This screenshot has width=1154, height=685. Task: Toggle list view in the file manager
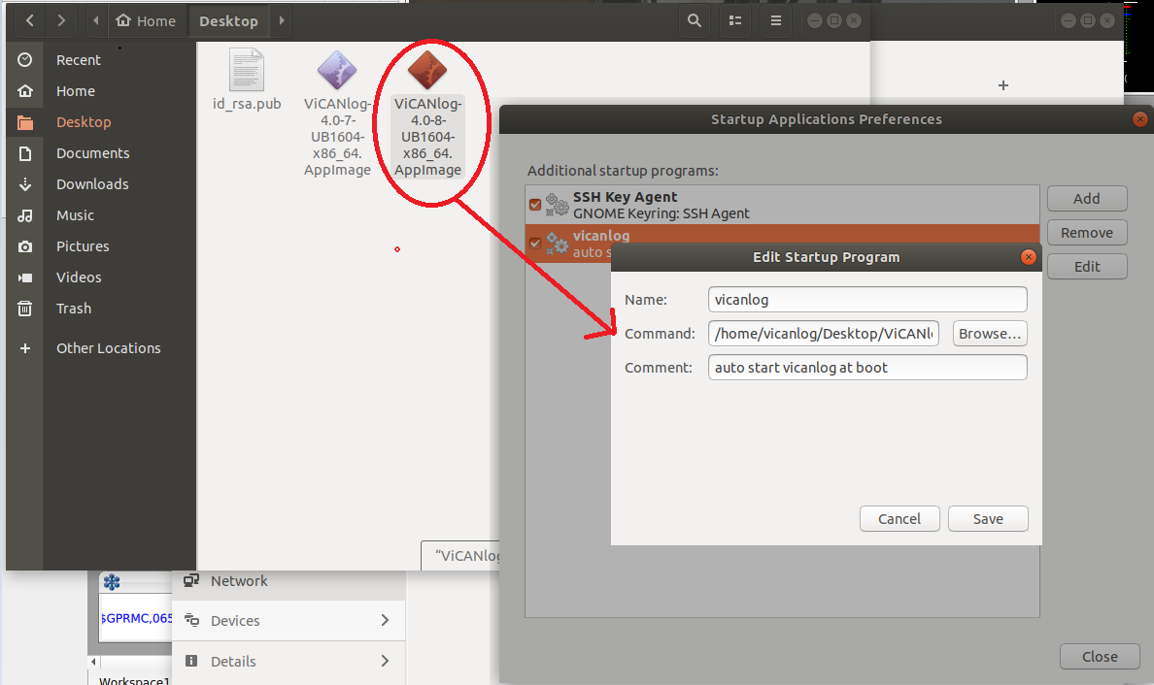click(735, 20)
